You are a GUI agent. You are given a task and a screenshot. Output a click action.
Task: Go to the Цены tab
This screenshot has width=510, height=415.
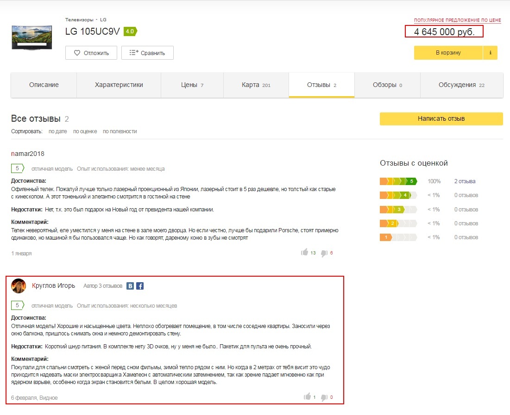pyautogui.click(x=192, y=85)
